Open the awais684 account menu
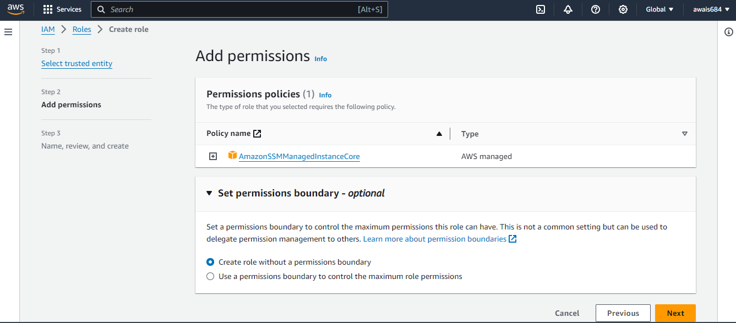 tap(711, 9)
